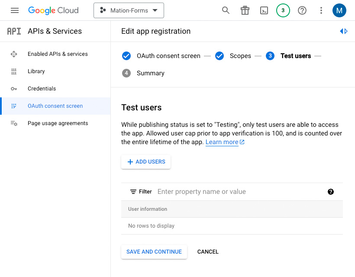Open Enabled APIs & services page
The height and width of the screenshot is (277, 355).
(58, 54)
